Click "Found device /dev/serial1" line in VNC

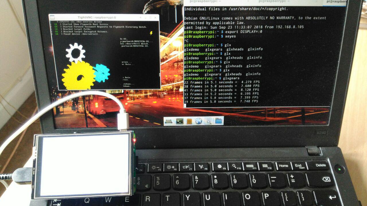click(x=81, y=34)
